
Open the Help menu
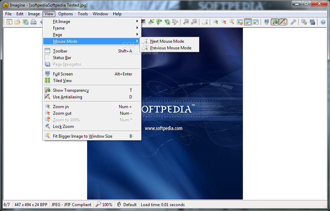point(117,14)
